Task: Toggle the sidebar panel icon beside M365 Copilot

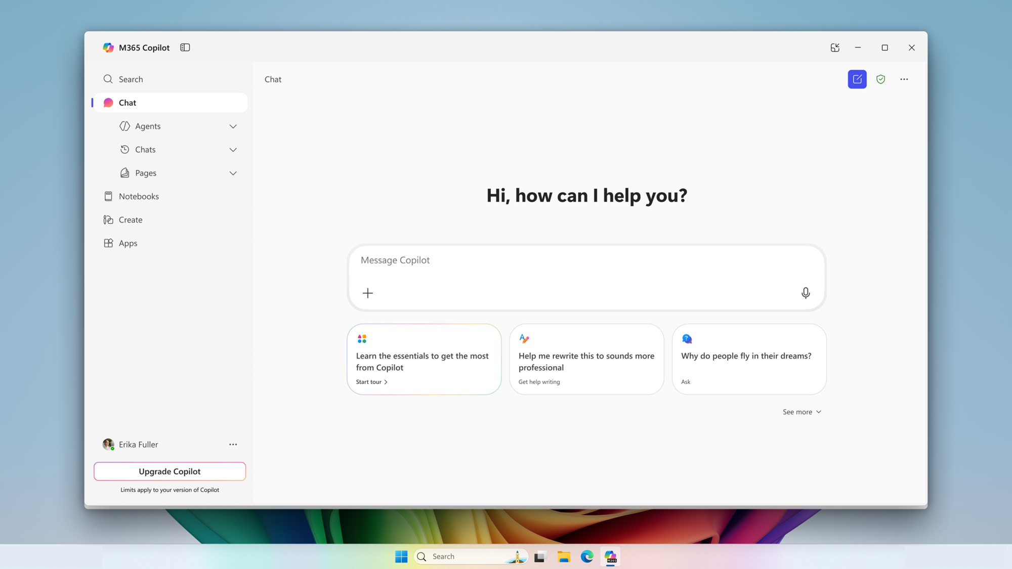Action: [x=185, y=48]
